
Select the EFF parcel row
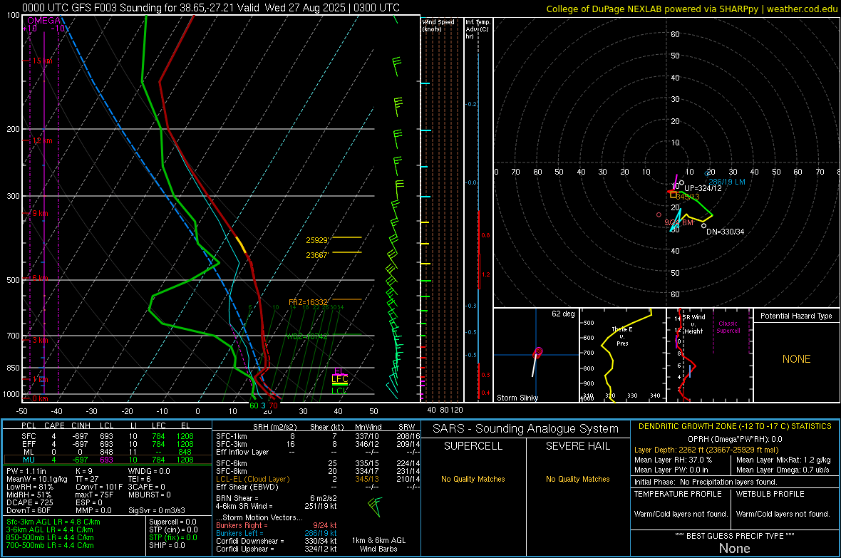(107, 444)
